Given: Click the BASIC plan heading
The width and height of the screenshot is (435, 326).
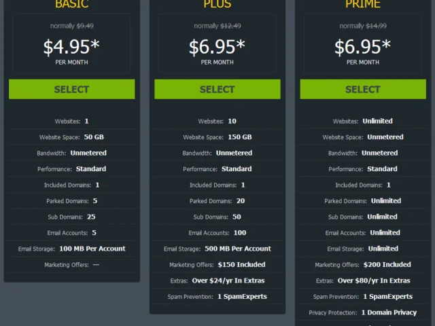Looking at the screenshot, I should [72, 4].
